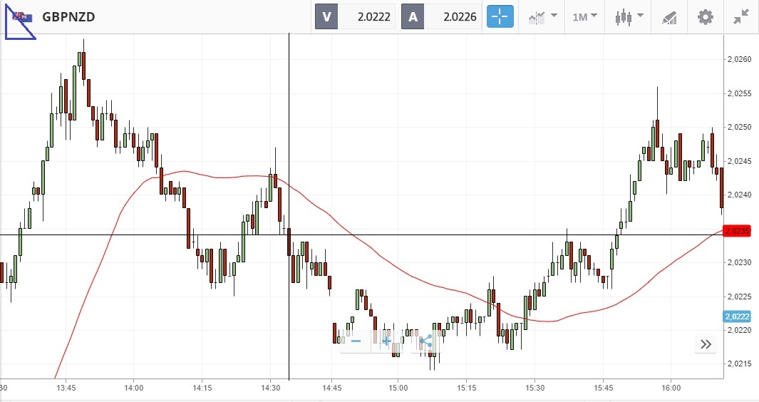
Task: Zoom out the chart with minus
Action: [356, 341]
